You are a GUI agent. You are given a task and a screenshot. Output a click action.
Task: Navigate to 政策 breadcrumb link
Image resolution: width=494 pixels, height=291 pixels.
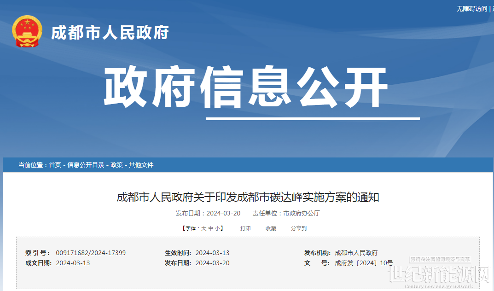[x=116, y=165]
